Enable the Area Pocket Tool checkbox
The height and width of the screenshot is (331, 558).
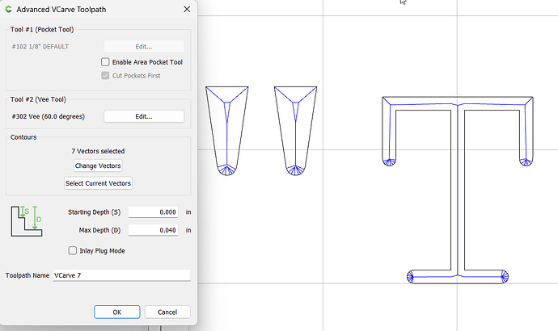click(x=106, y=62)
